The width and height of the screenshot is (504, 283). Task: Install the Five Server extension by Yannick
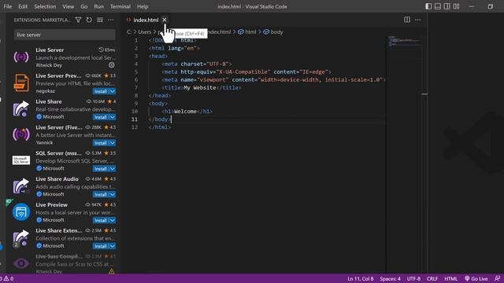click(x=101, y=143)
